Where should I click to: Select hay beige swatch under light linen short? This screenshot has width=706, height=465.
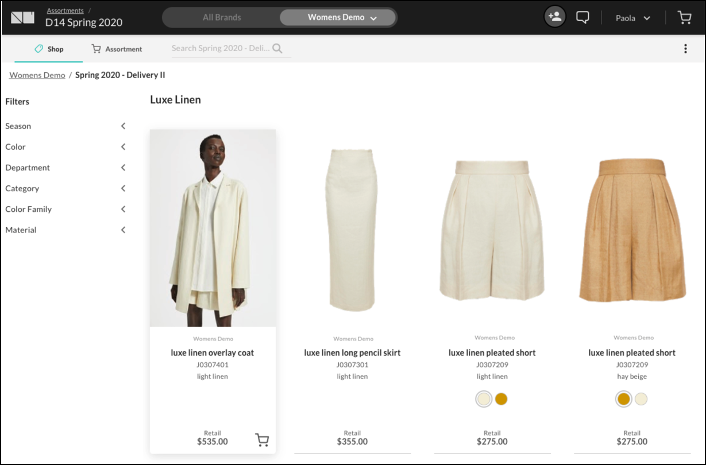coord(501,399)
